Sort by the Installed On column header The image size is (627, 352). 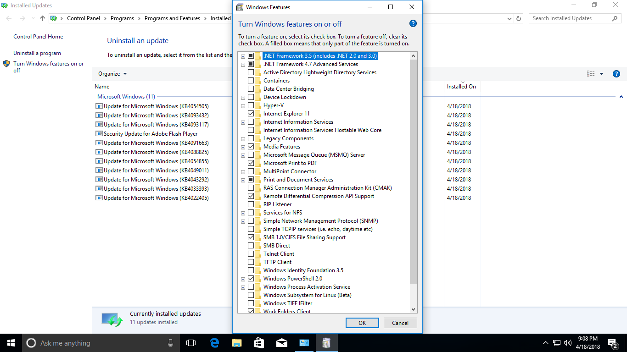click(x=461, y=87)
